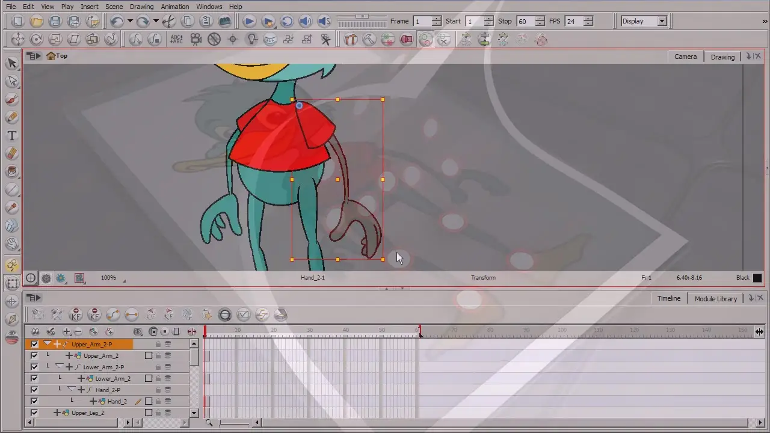Click the Copy icon in toolbar
The image size is (770, 433).
pos(188,21)
